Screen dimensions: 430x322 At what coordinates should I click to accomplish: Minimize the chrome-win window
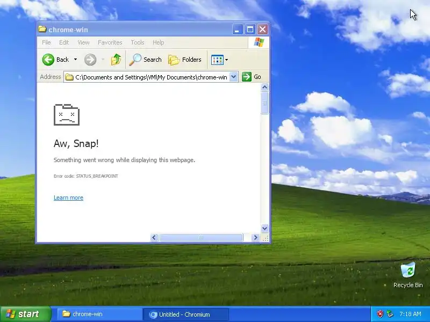pyautogui.click(x=238, y=30)
